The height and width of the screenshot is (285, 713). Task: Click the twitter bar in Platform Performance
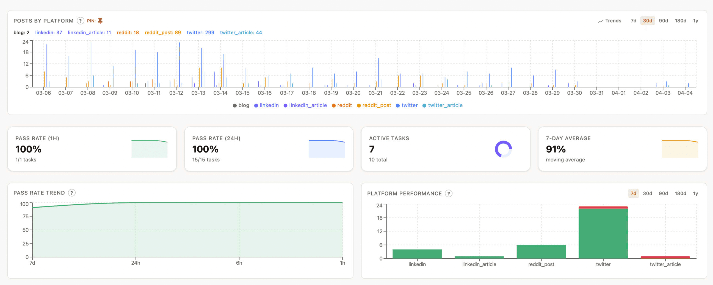(x=603, y=232)
